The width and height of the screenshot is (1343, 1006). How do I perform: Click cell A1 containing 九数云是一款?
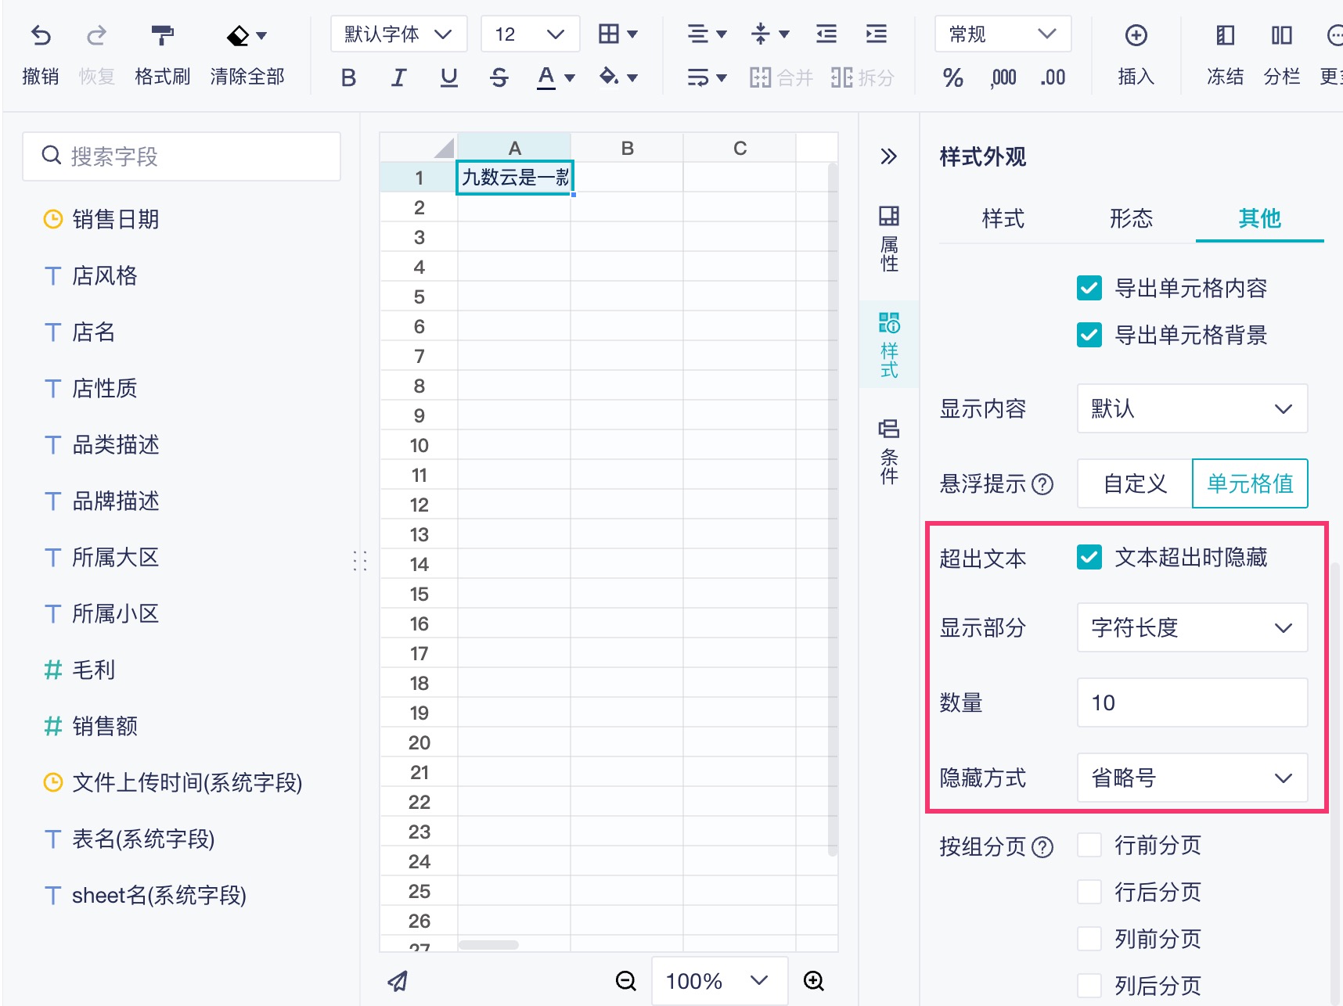tap(514, 178)
